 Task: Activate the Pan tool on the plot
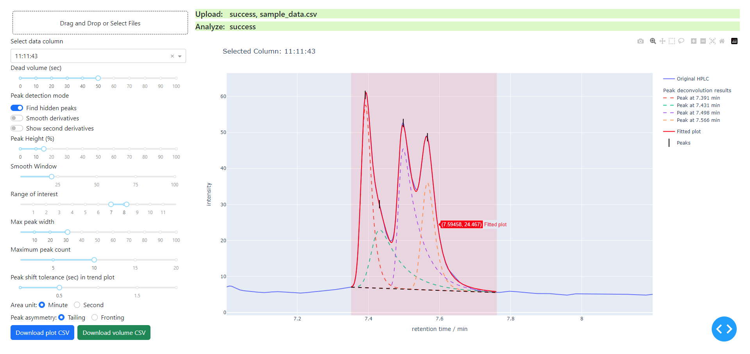pos(662,41)
